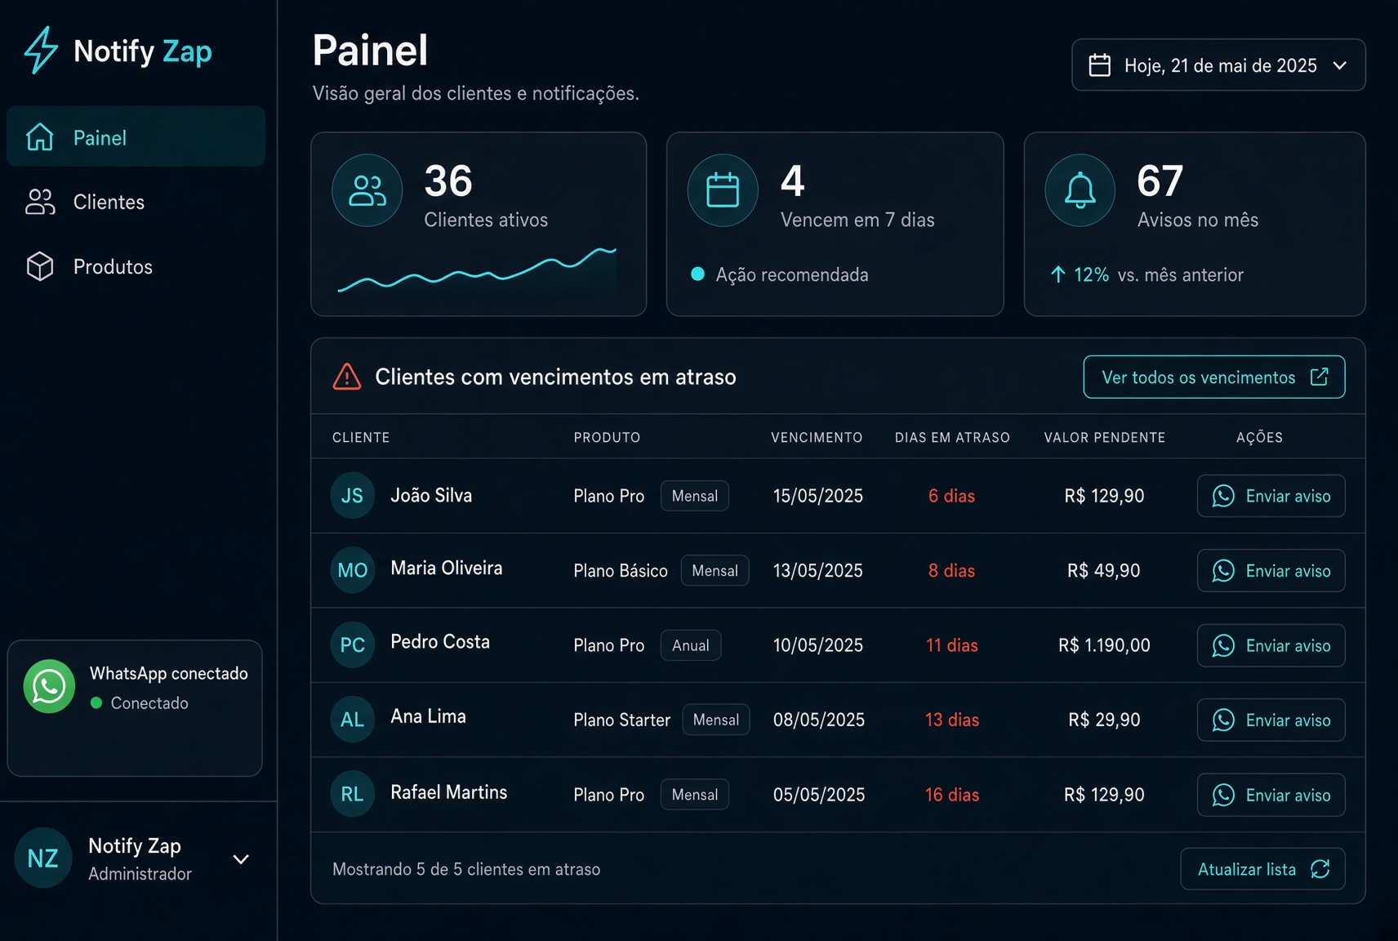Click the R$ 1.190,00 pending amount

point(1104,645)
